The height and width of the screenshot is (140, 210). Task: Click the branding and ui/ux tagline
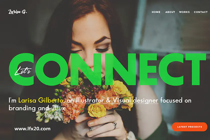click(37, 108)
